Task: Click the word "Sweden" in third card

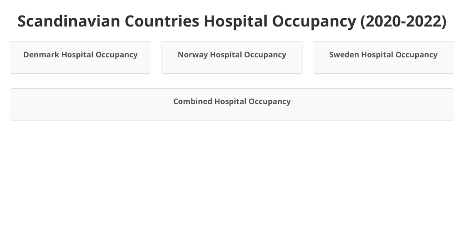Action: [344, 55]
